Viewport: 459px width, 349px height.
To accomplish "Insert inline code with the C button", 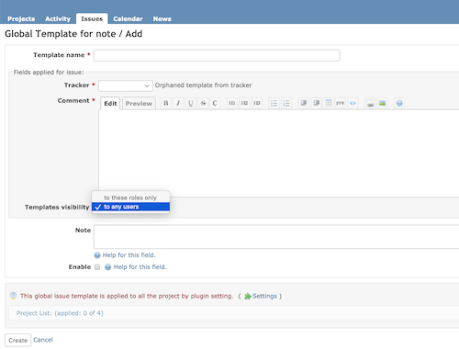I will click(x=215, y=103).
